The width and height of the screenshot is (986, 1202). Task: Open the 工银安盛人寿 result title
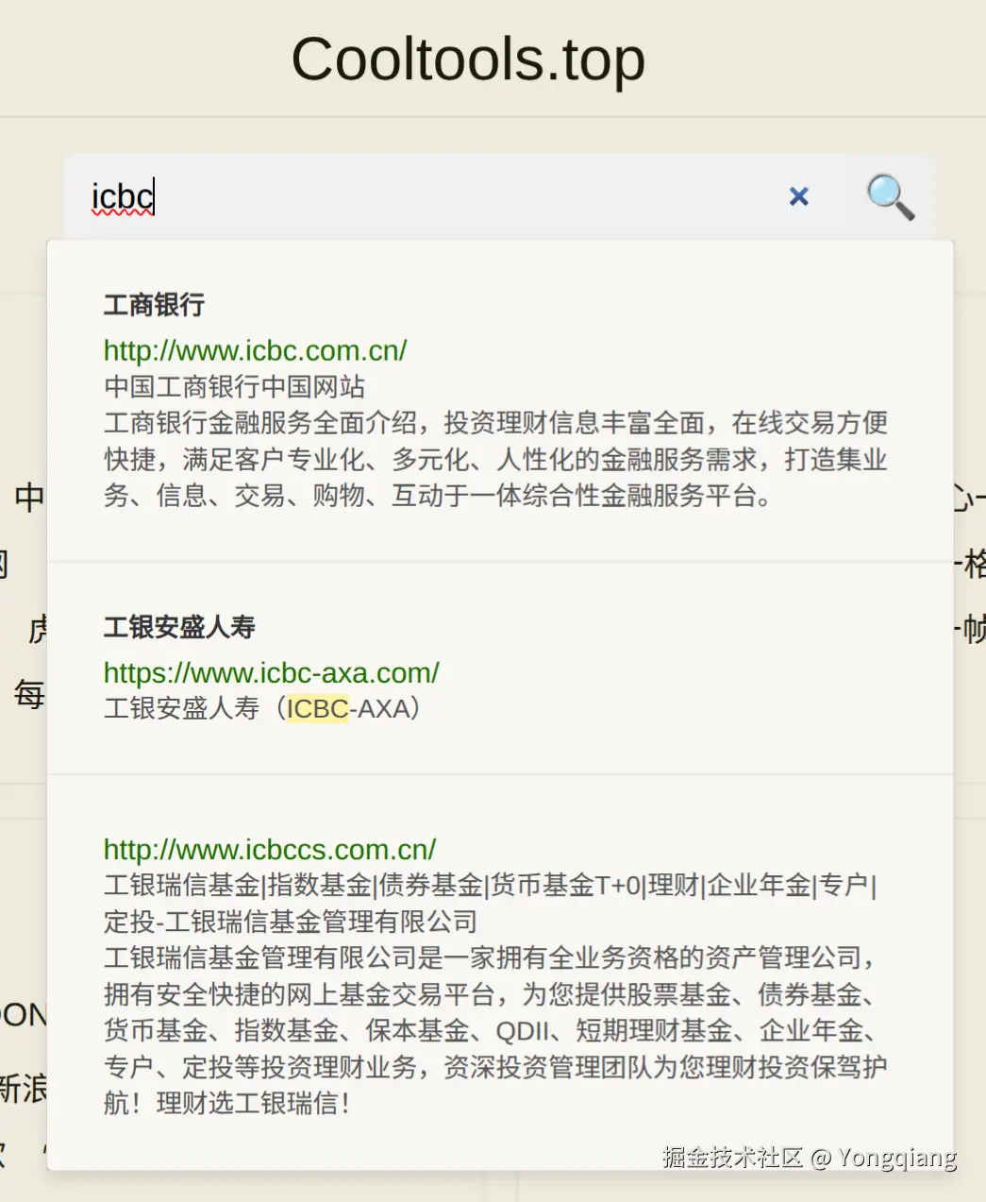point(180,627)
